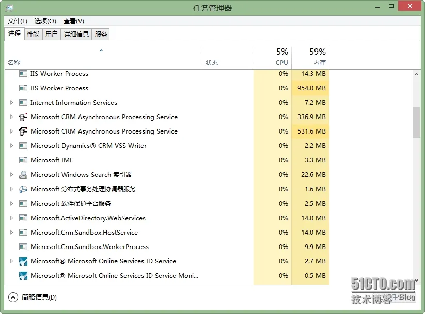Select the 954.0 MB memory cell
The width and height of the screenshot is (425, 314).
coord(310,88)
